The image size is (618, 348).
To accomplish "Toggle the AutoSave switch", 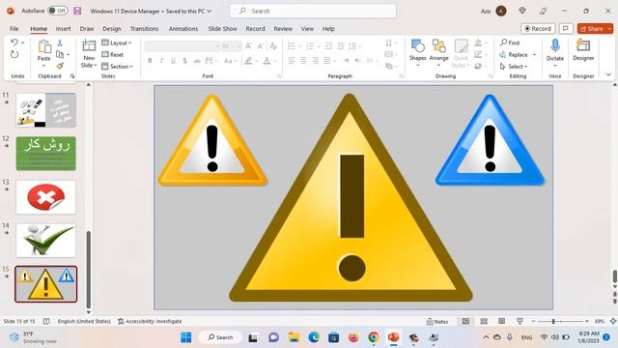I will (58, 11).
